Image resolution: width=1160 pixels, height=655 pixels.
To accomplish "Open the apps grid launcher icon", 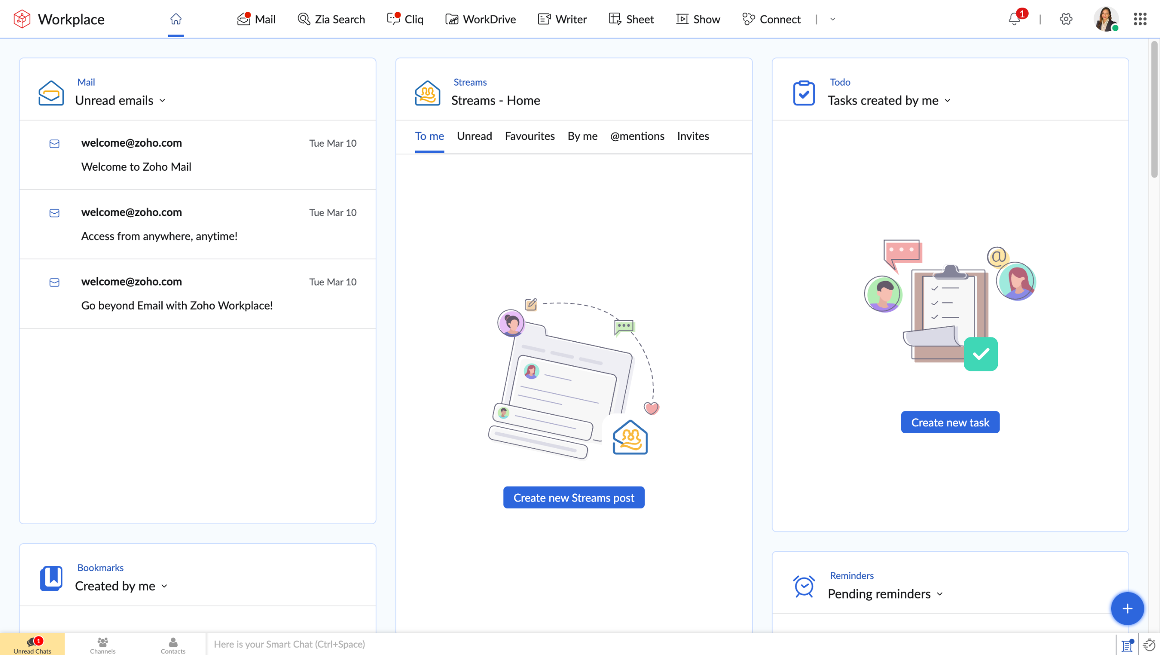I will [1140, 19].
